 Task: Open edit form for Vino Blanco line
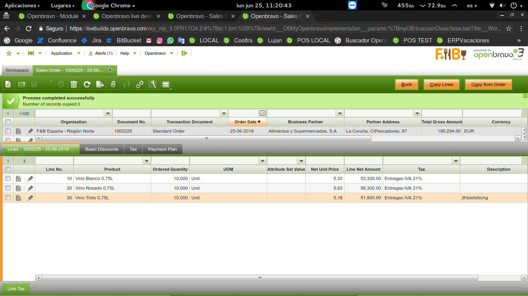pos(30,179)
